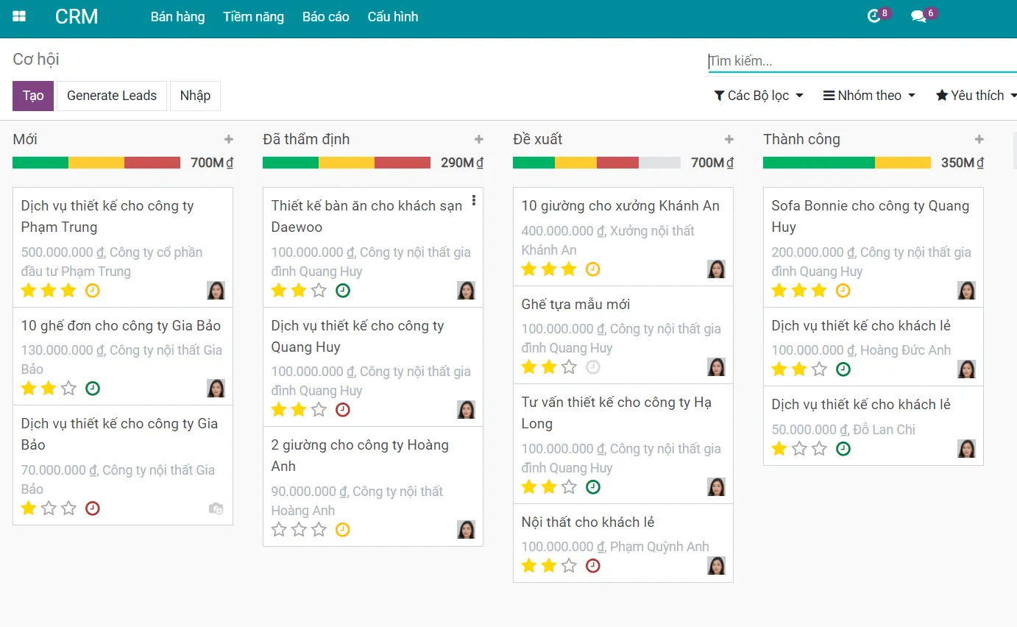
Task: Click grey segment of Đề xuất progress bar
Action: point(659,163)
